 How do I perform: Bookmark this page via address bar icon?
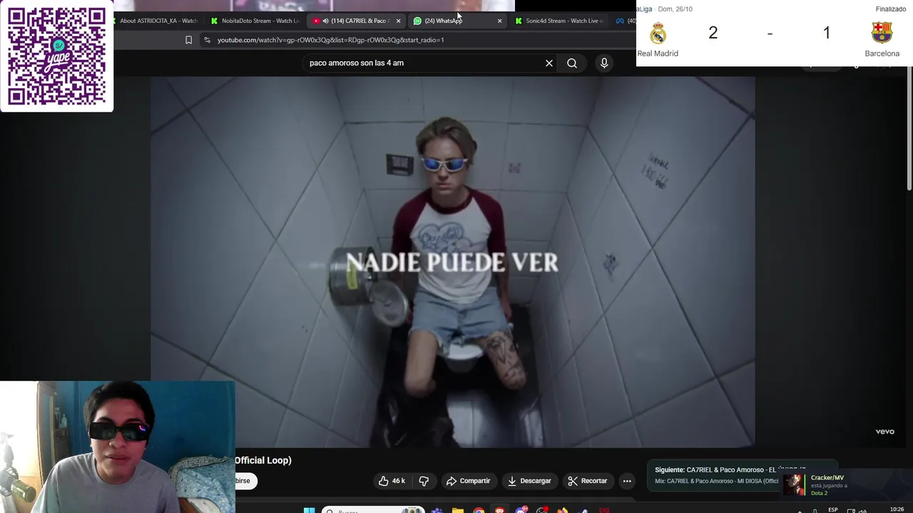(x=188, y=40)
